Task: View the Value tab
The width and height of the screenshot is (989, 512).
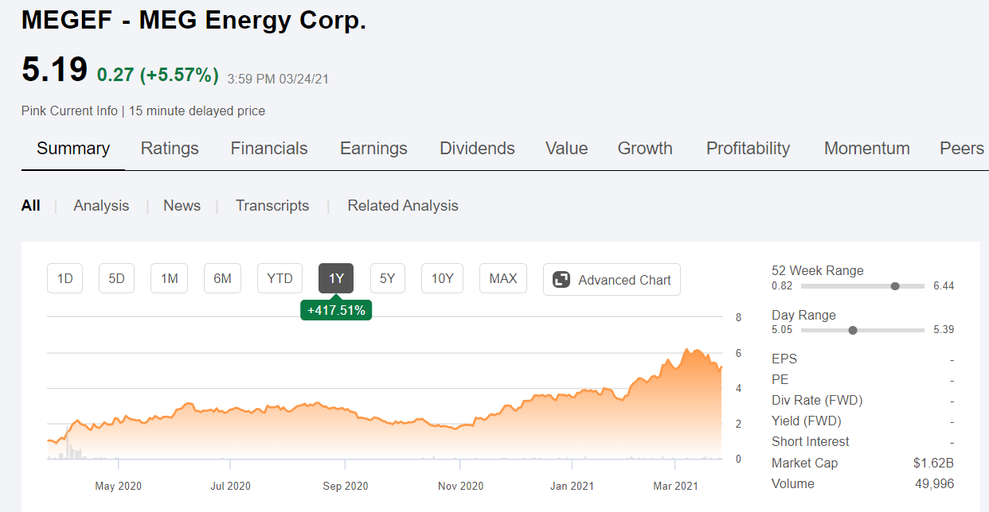Action: (567, 149)
